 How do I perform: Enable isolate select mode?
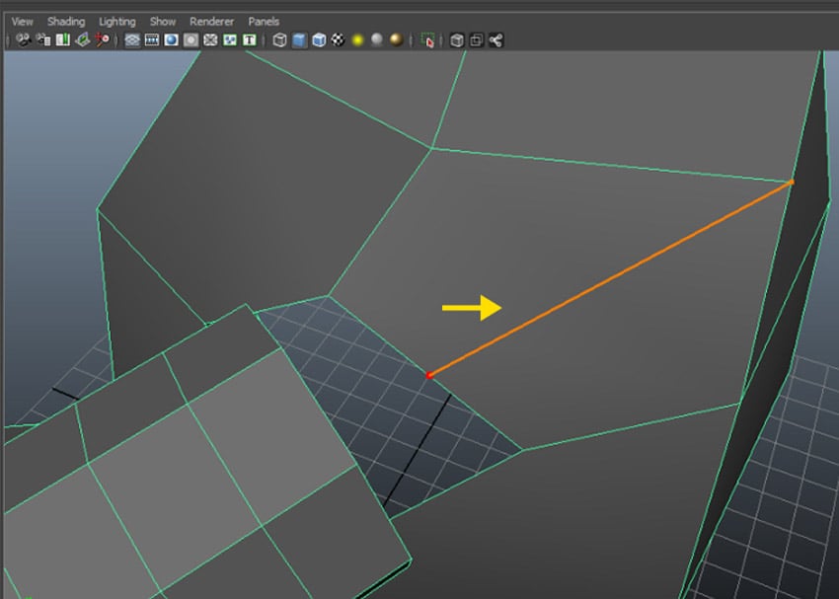[x=427, y=40]
